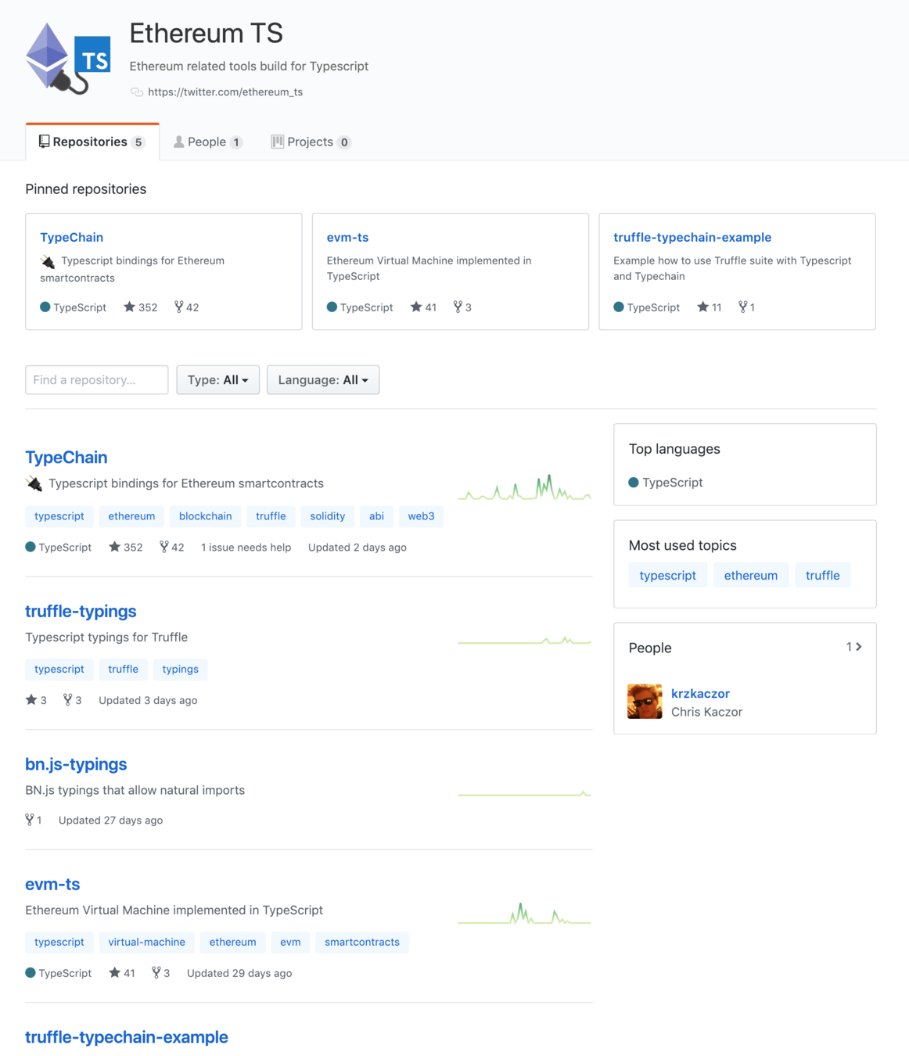Open krzkaczor avatar thumbnail
Image resolution: width=909 pixels, height=1056 pixels.
pos(645,702)
